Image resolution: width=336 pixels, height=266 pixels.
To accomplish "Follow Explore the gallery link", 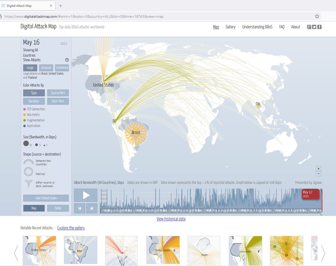I will 71,228.
